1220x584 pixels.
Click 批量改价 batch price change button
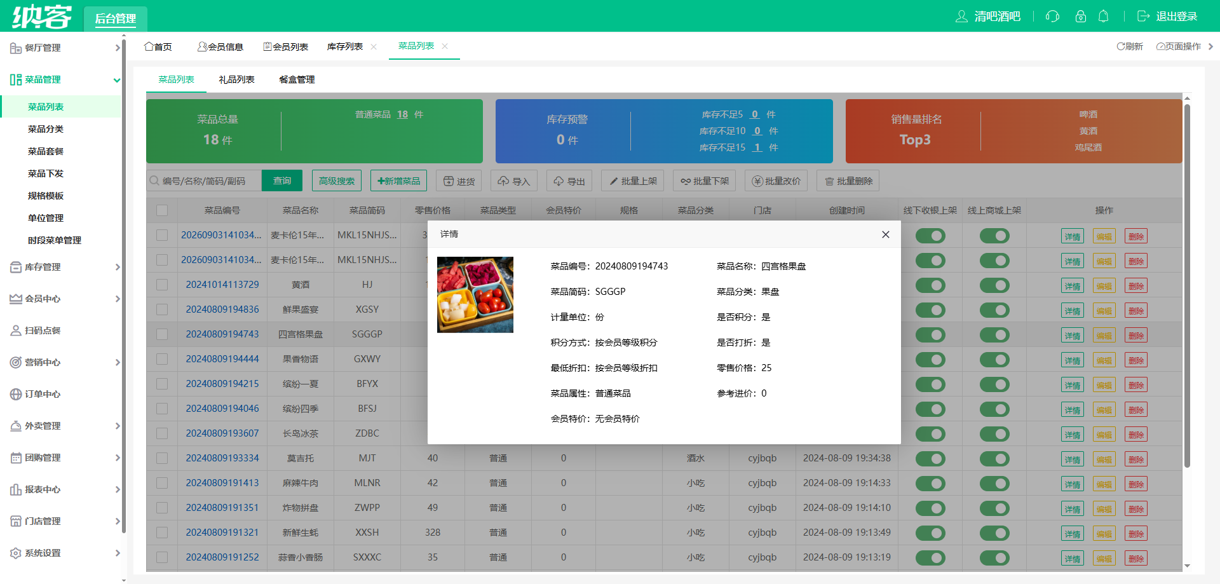776,181
